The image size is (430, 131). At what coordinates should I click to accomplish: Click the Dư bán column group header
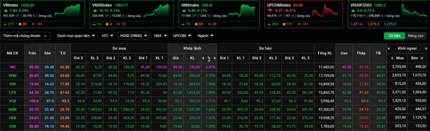(265, 48)
